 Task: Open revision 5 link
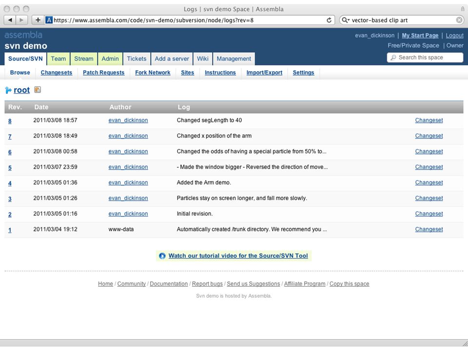(x=10, y=167)
